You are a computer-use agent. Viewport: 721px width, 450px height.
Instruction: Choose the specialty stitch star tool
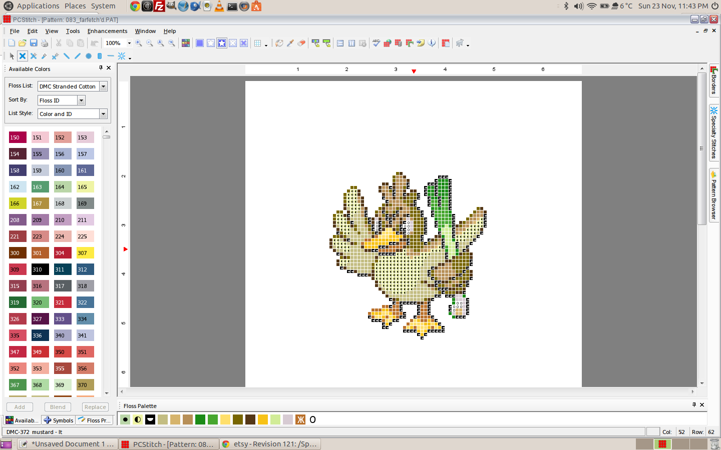[x=122, y=56]
